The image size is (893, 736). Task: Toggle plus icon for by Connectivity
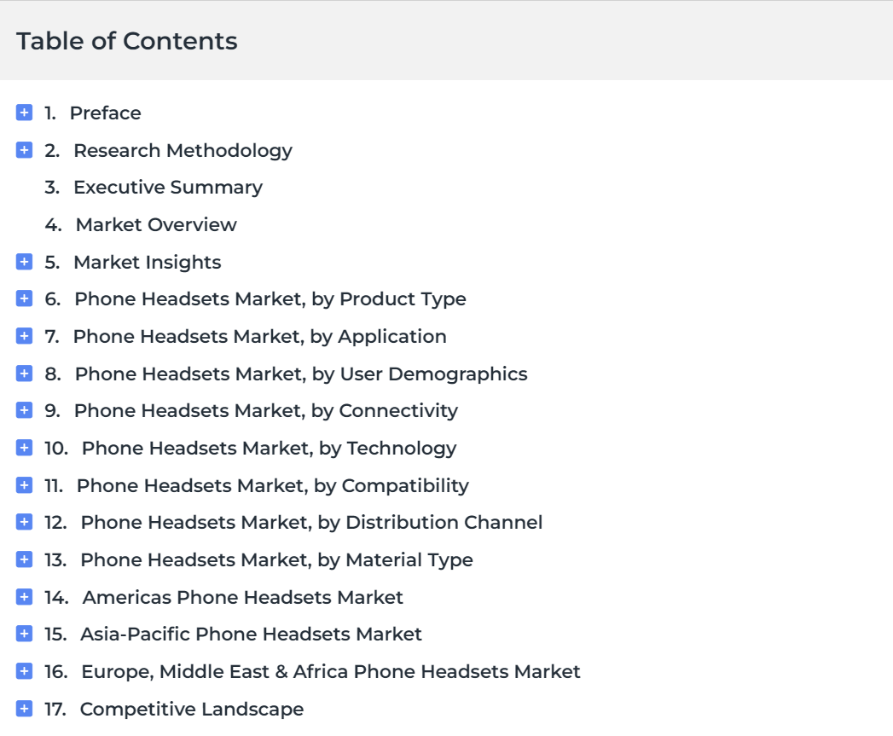[24, 410]
